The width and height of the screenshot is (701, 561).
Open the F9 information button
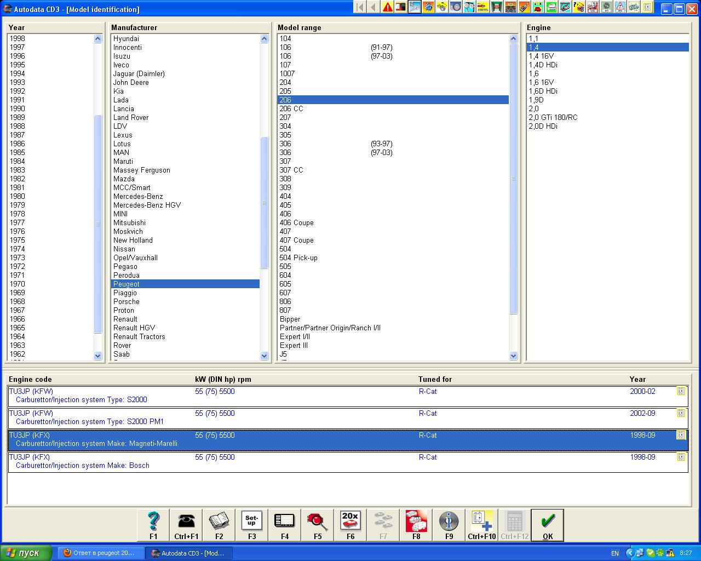tap(449, 525)
